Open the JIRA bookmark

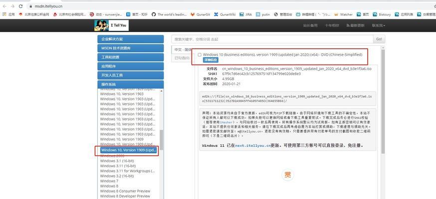click(246, 14)
